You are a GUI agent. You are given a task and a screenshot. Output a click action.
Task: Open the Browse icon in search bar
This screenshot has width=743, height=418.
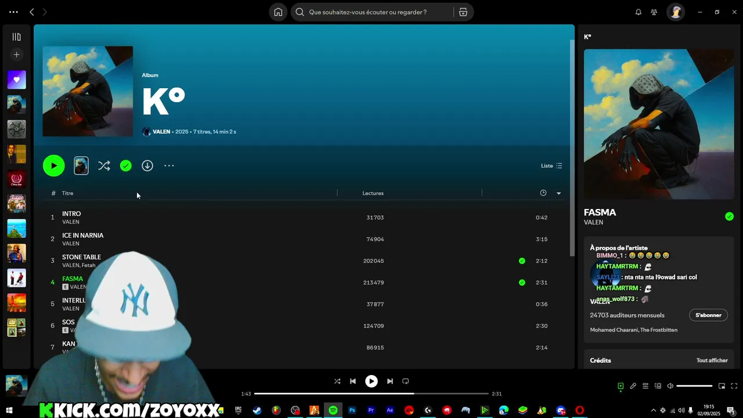click(463, 12)
